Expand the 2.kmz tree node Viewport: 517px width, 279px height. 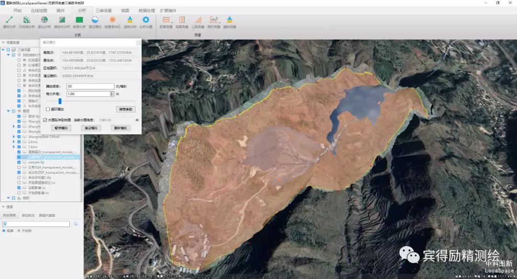[14, 142]
